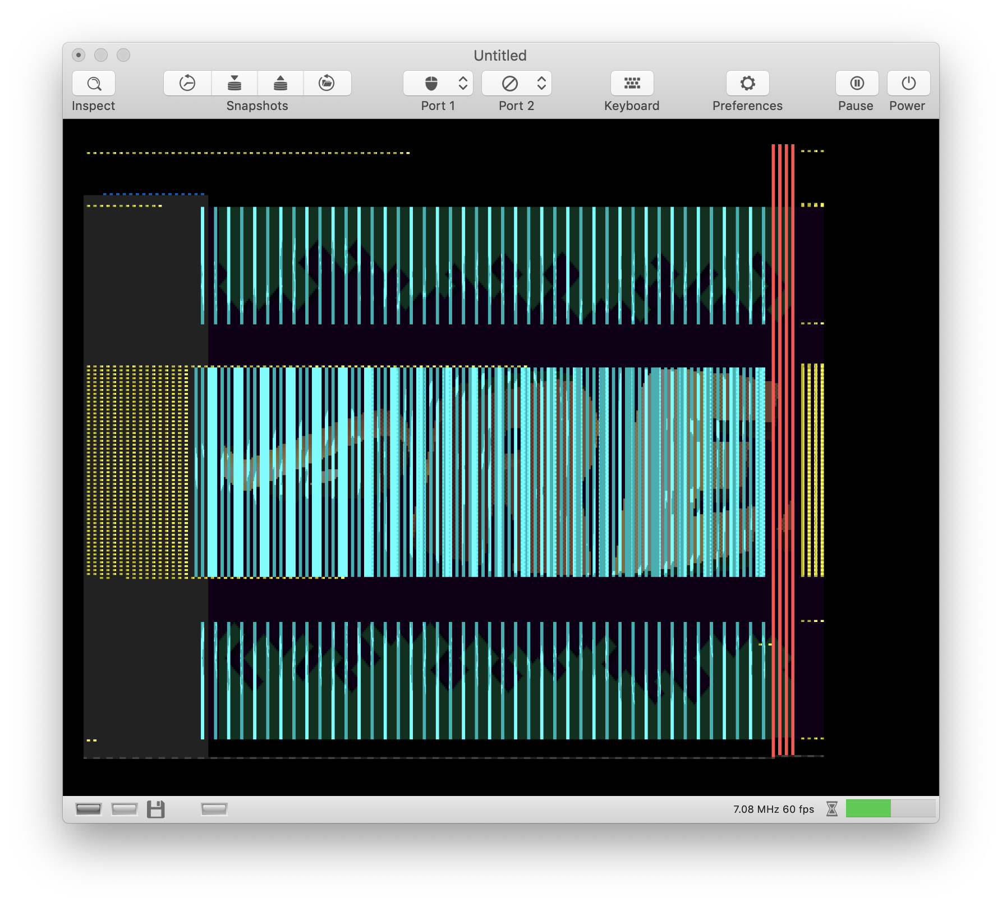The height and width of the screenshot is (906, 1002).
Task: Take a snapshot with the down-arrow stack icon
Action: [235, 84]
